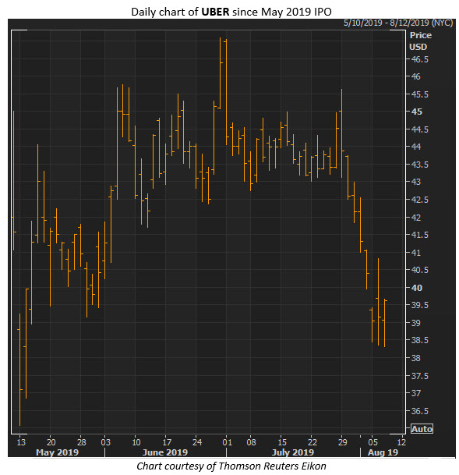Screen dimensions: 459x475
Task: Click the last price bar on the chart
Action: tap(384, 323)
